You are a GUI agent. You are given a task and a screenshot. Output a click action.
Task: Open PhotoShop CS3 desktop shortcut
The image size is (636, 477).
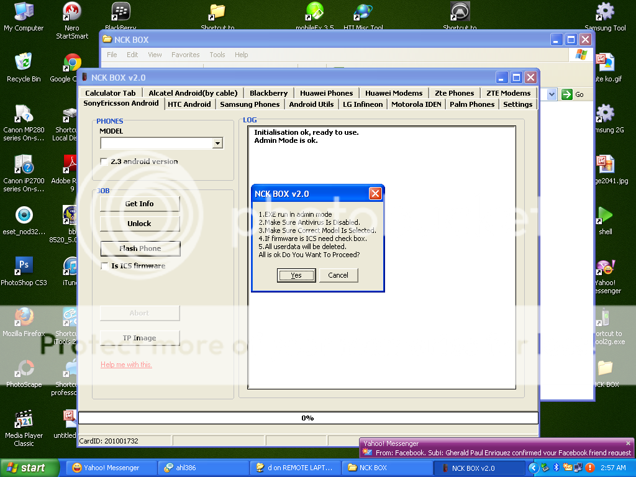(x=24, y=267)
